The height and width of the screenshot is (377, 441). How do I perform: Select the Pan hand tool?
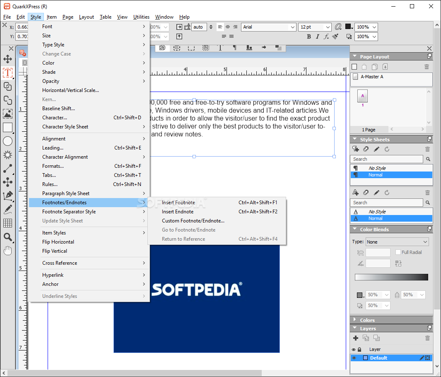7,250
